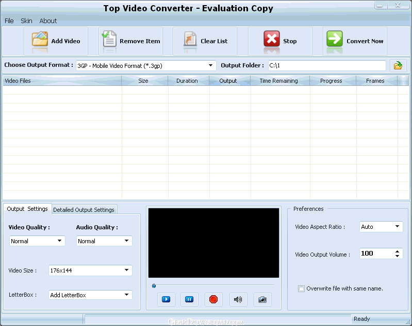This screenshot has height=326, width=412.
Task: Click the Add Video folder icon
Action: tap(40, 39)
